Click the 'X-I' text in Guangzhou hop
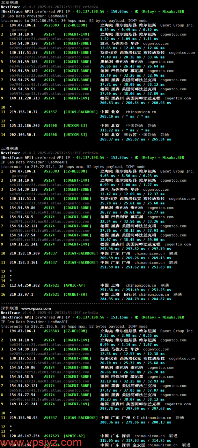The height and width of the screenshot is (448, 198). tap(135, 418)
